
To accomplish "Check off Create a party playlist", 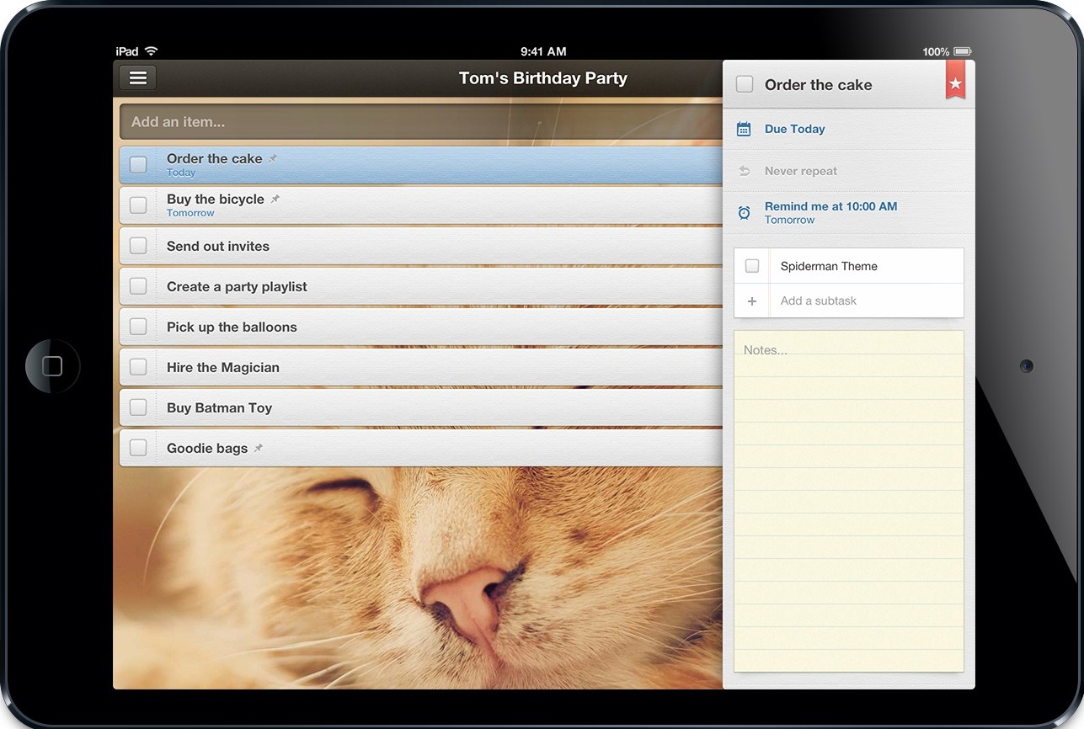I will click(x=138, y=285).
